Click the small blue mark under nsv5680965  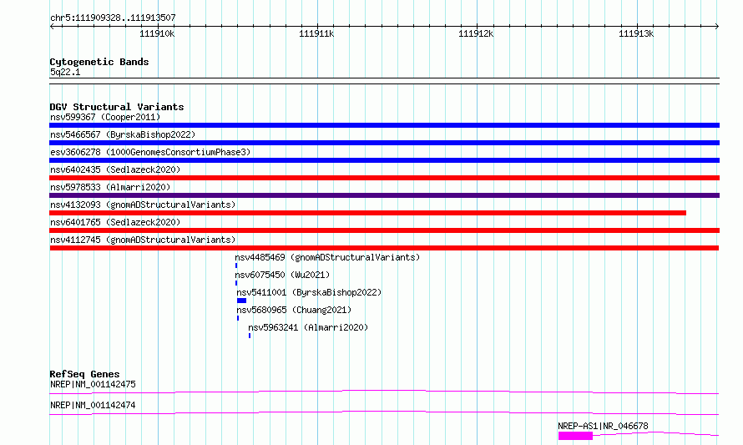[x=238, y=318]
